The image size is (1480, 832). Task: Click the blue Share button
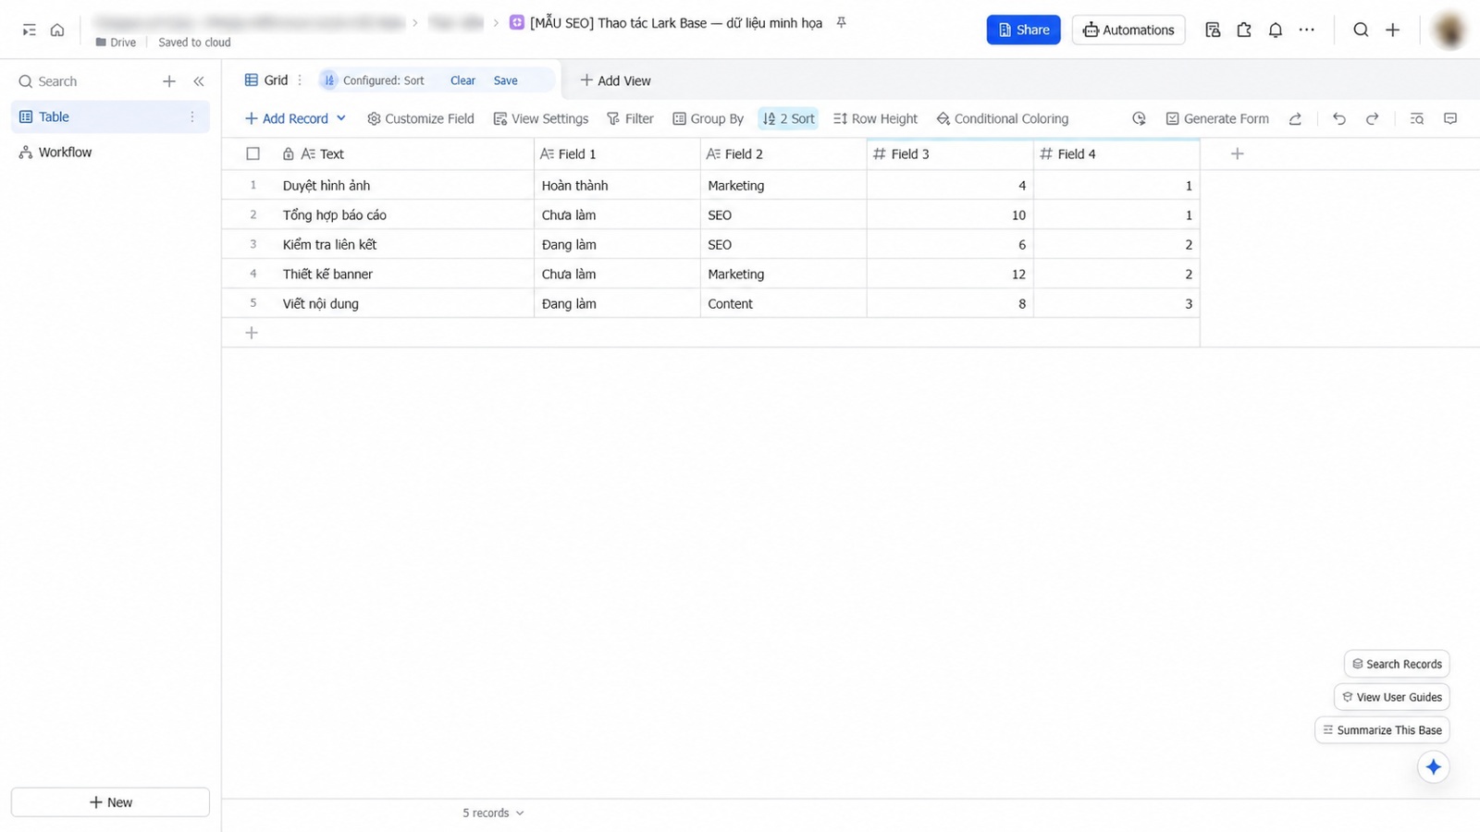click(1023, 30)
